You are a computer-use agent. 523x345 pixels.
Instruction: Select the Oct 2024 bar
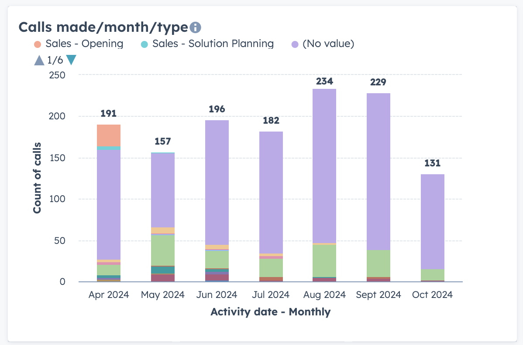point(432,227)
